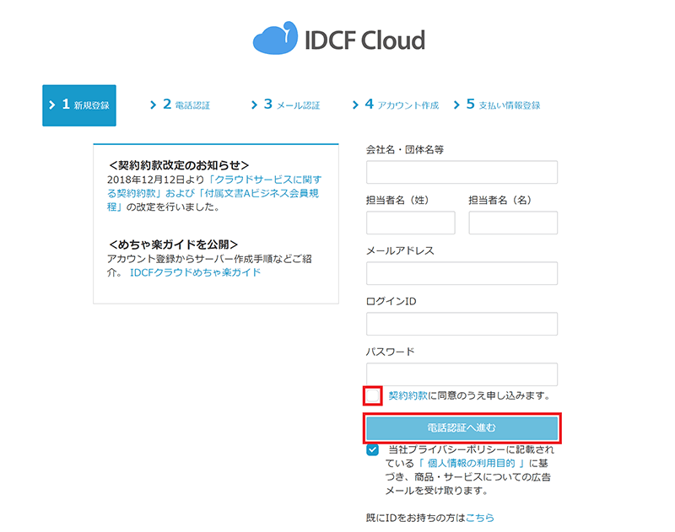Viewport: 675px width, 532px height.
Task: Click the こちら login link
Action: coord(479,517)
